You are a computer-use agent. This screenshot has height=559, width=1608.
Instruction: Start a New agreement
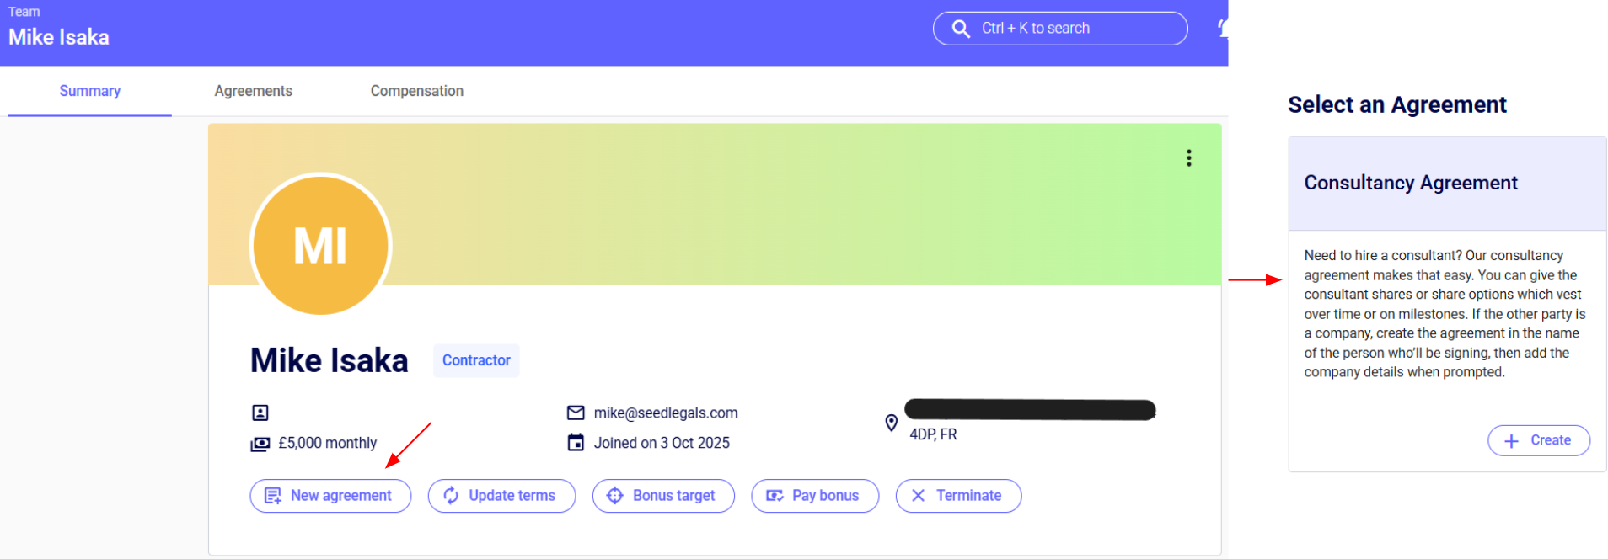click(x=330, y=496)
